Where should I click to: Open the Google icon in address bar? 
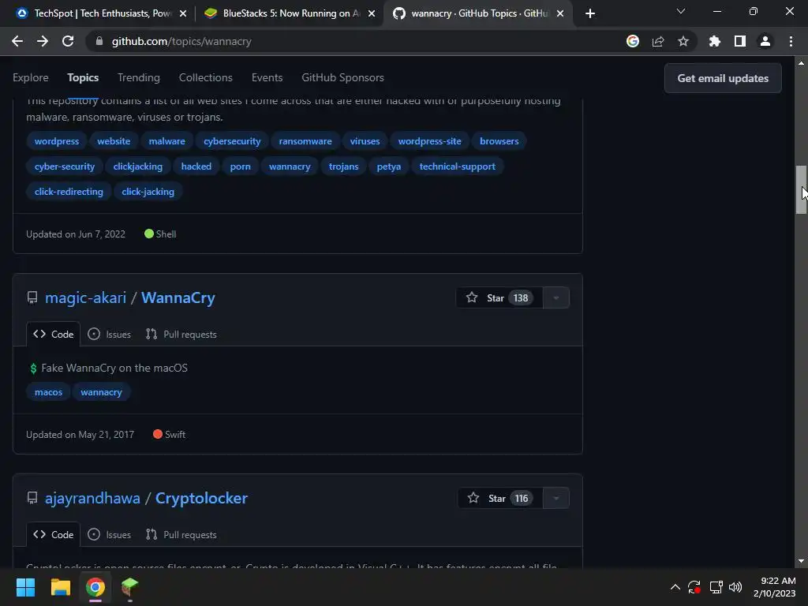(632, 41)
